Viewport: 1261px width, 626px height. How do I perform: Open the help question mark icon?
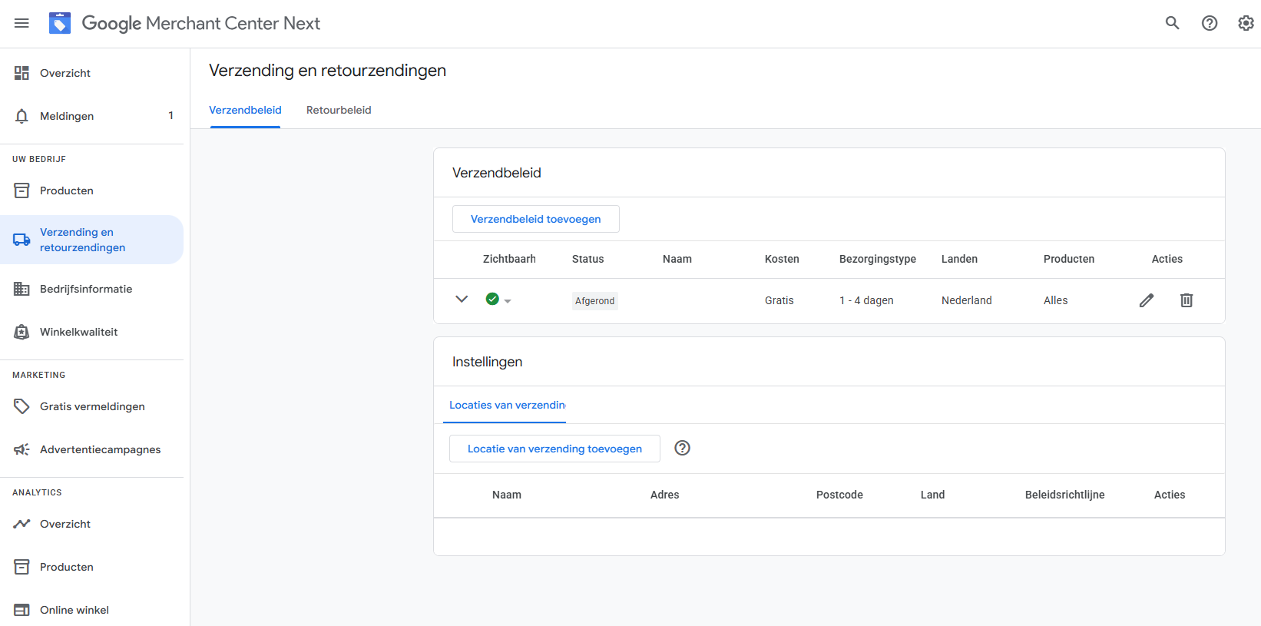1209,23
